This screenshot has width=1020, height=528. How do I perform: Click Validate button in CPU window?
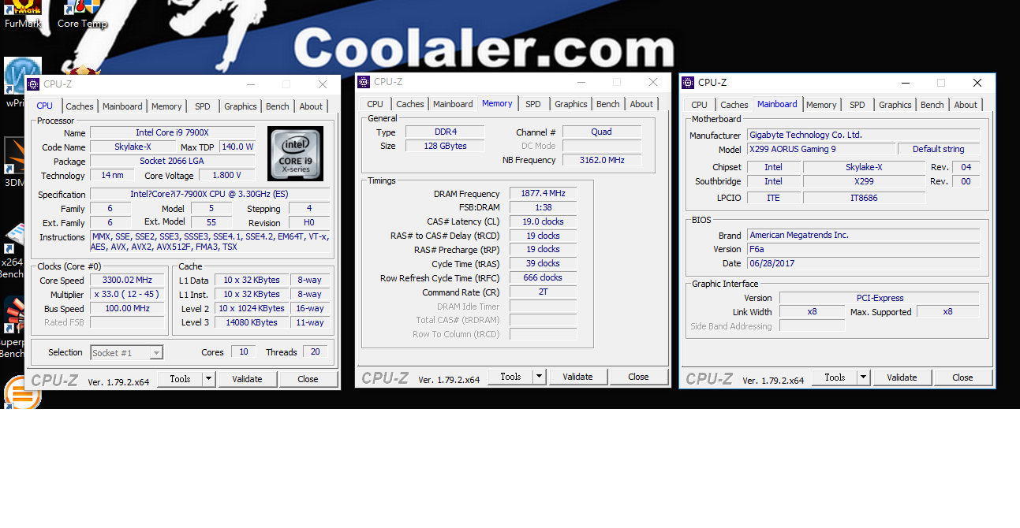click(247, 379)
